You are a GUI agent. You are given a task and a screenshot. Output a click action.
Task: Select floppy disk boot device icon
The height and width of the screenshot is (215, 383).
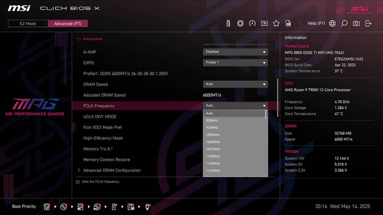point(131,207)
